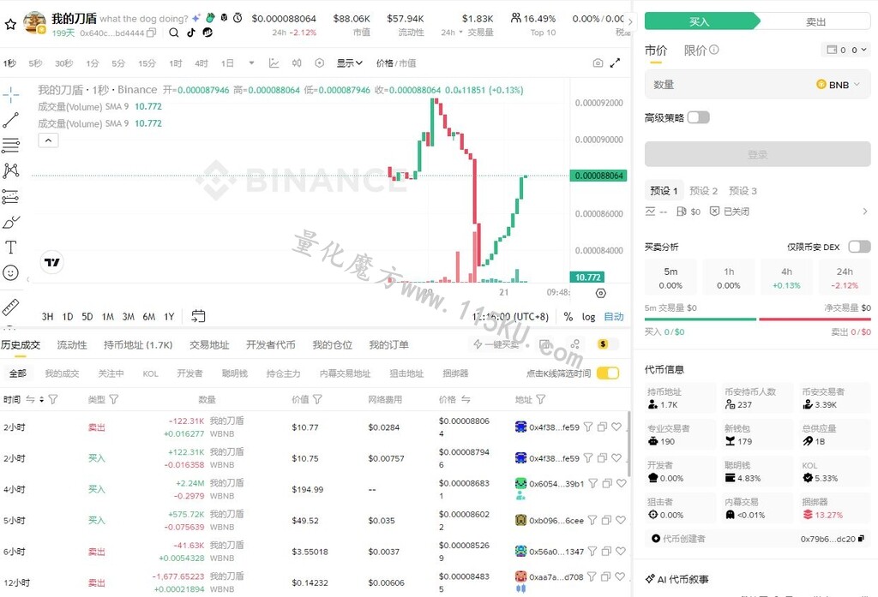Screen dimensions: 878x597
Task: Favorite address 0xb096...6cee with heart
Action: [621, 521]
